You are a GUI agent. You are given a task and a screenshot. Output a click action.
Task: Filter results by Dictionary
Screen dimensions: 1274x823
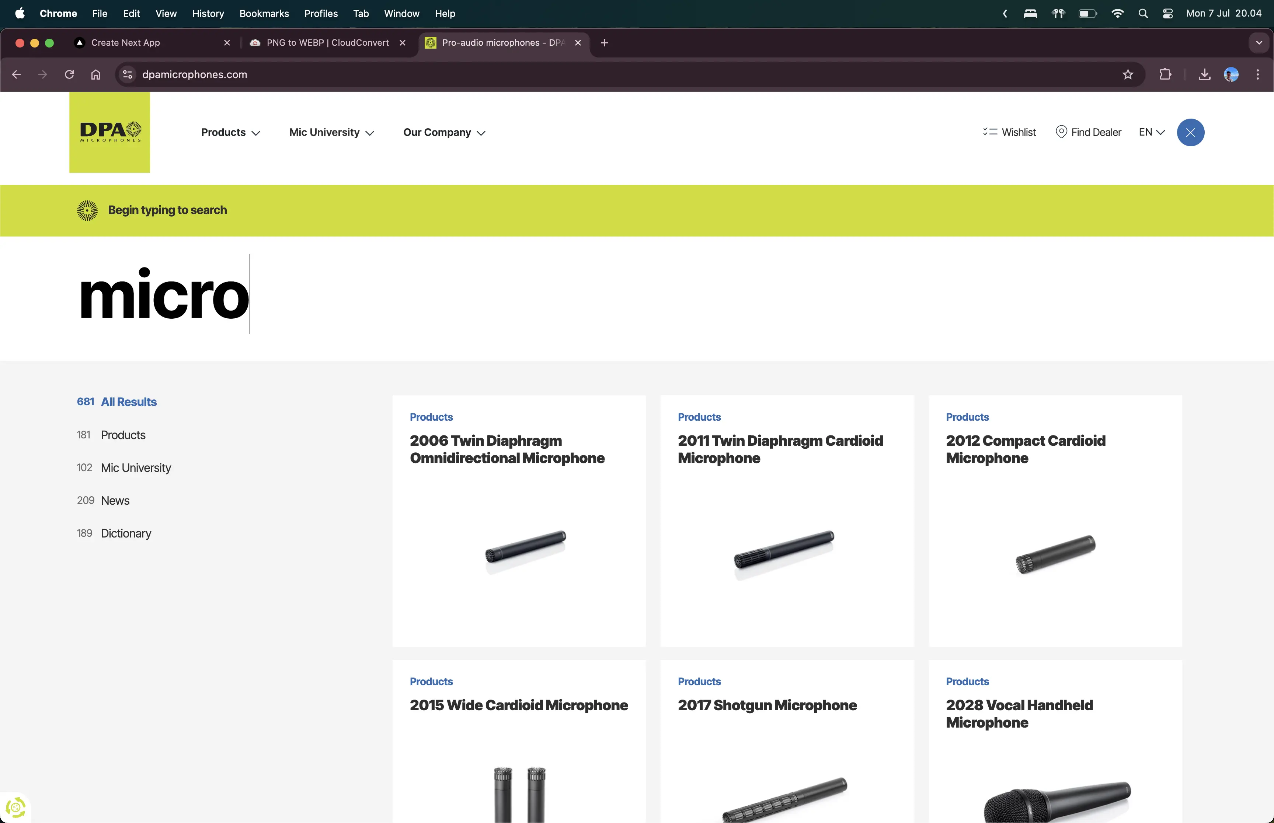pyautogui.click(x=126, y=533)
